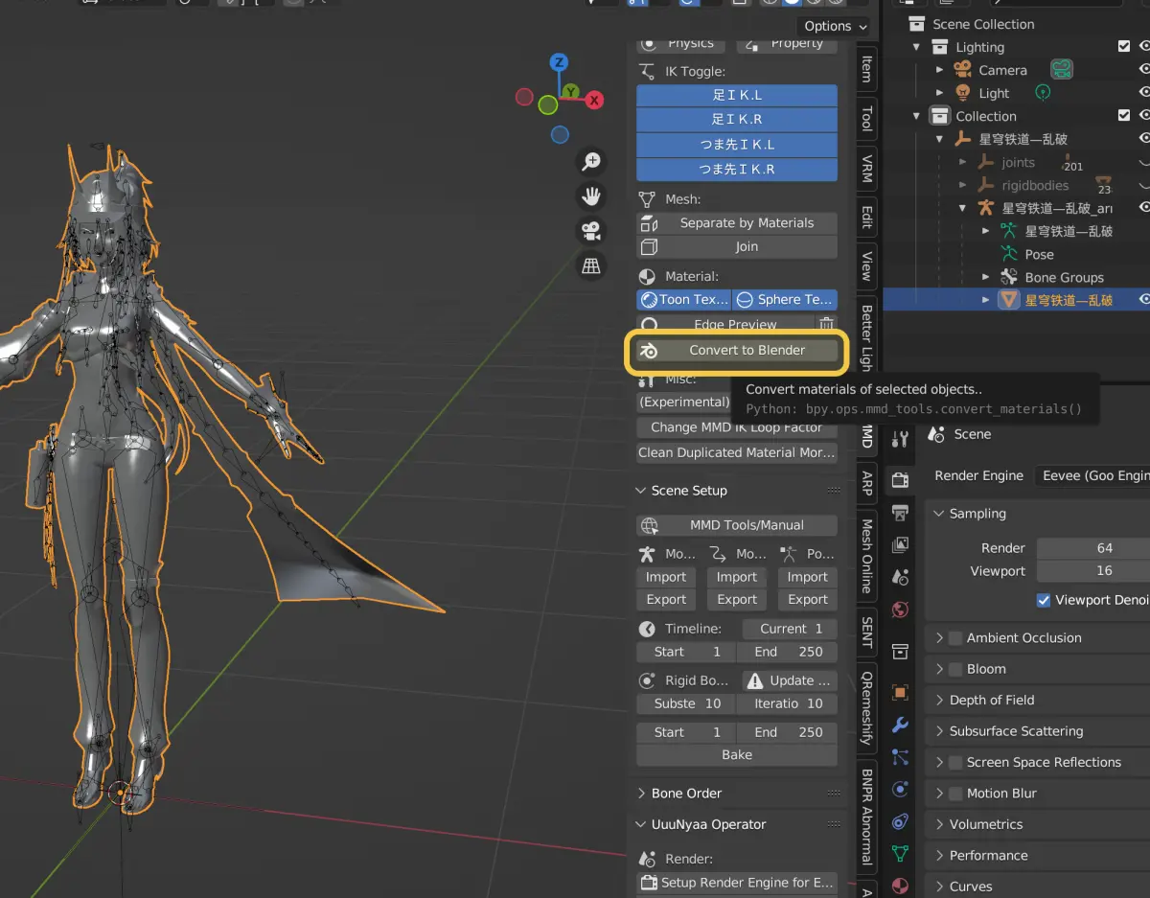Open the Object properties orange square icon
Viewport: 1150px width, 898px height.
(x=900, y=692)
